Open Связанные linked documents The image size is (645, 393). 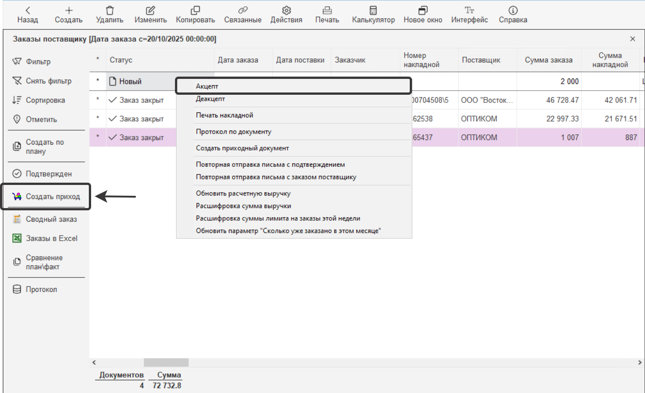coord(242,10)
